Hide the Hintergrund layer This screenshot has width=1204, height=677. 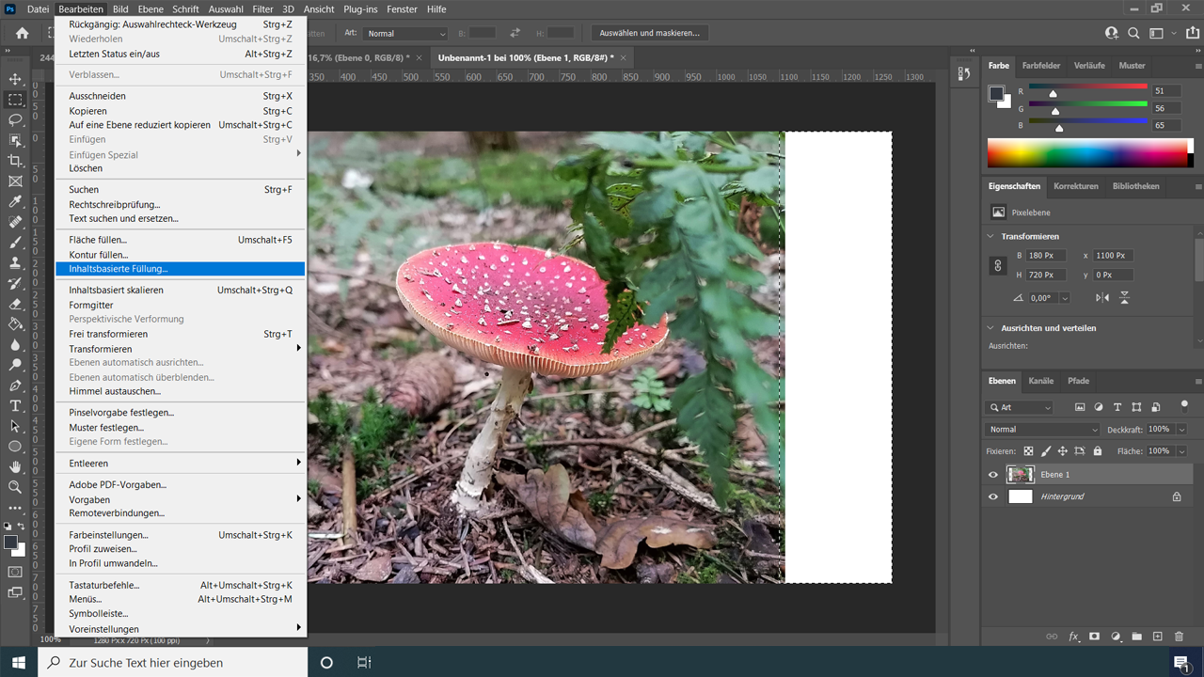992,496
